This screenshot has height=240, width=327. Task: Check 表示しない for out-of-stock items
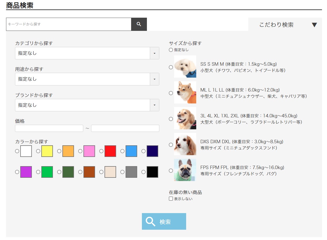(x=171, y=199)
